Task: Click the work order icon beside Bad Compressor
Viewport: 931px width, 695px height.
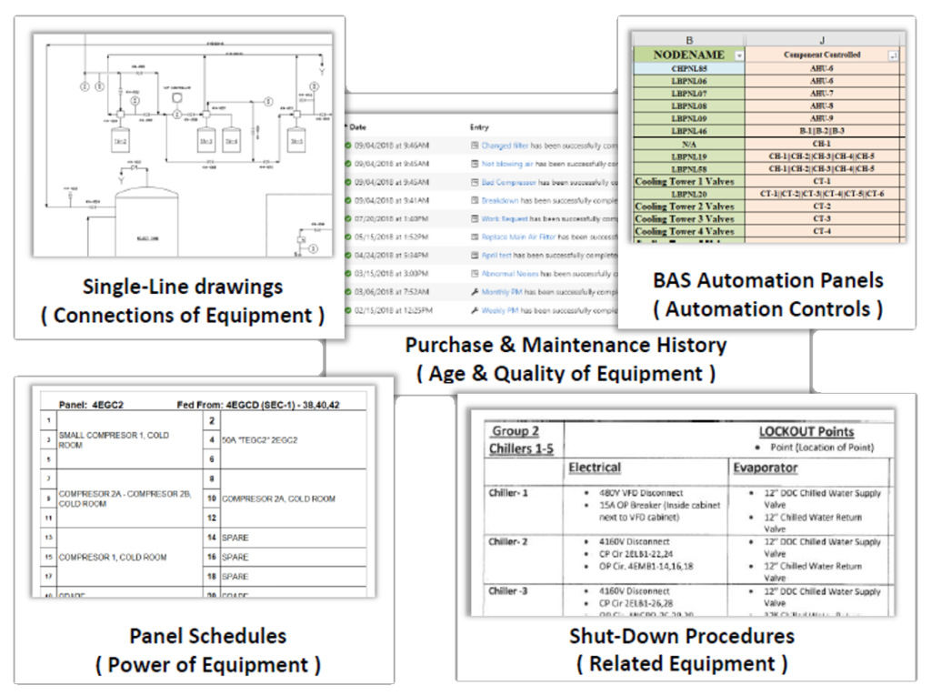Action: [x=475, y=182]
